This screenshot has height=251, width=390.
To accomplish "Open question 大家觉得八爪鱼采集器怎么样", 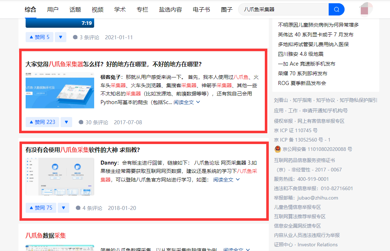I will click(113, 64).
